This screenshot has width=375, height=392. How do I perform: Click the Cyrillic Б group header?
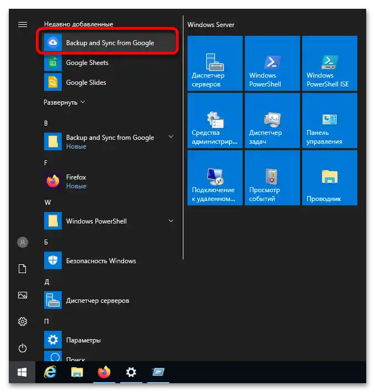click(x=46, y=242)
